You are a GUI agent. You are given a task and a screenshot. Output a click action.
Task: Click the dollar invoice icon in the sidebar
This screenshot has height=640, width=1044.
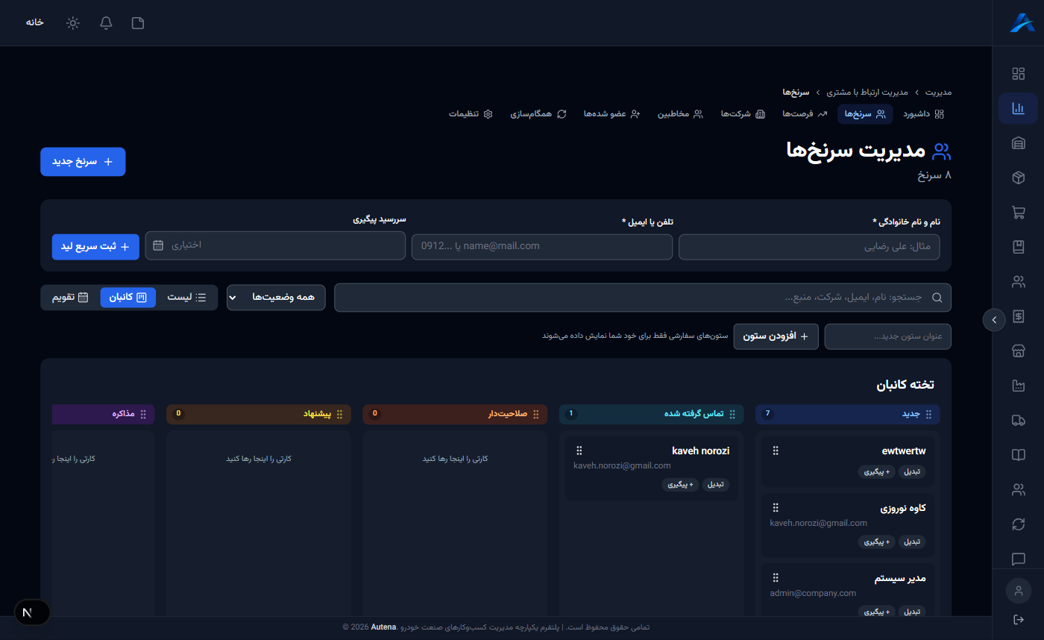(x=1018, y=316)
